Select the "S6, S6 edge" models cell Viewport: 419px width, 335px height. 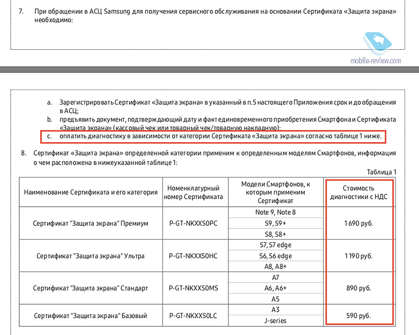(x=276, y=256)
